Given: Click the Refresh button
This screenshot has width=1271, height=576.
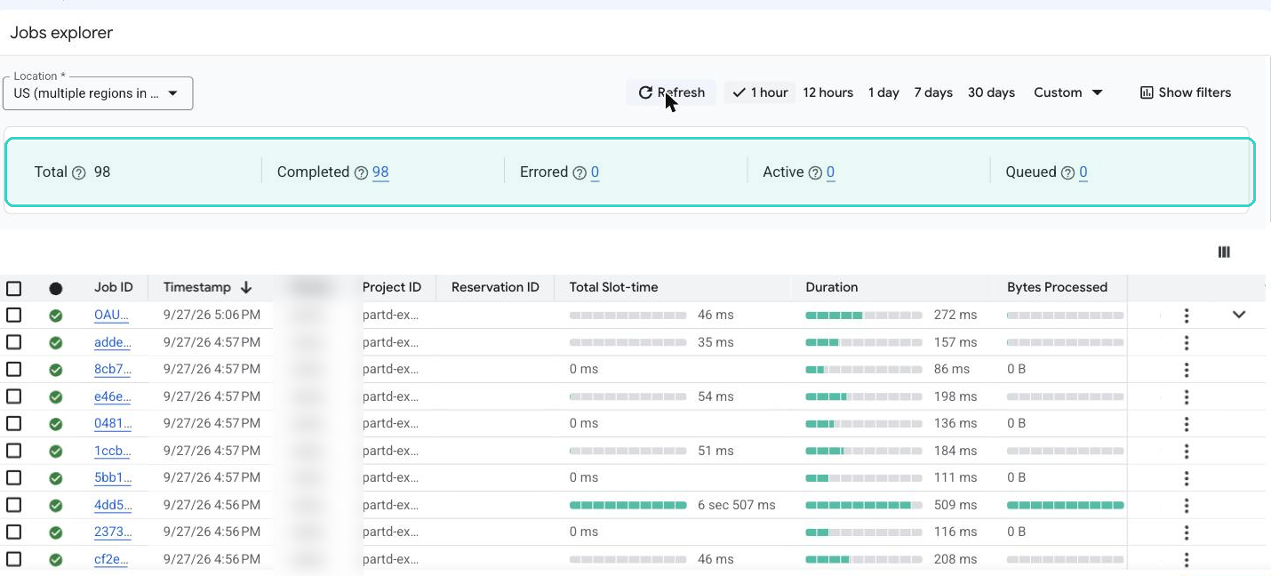Looking at the screenshot, I should (671, 92).
